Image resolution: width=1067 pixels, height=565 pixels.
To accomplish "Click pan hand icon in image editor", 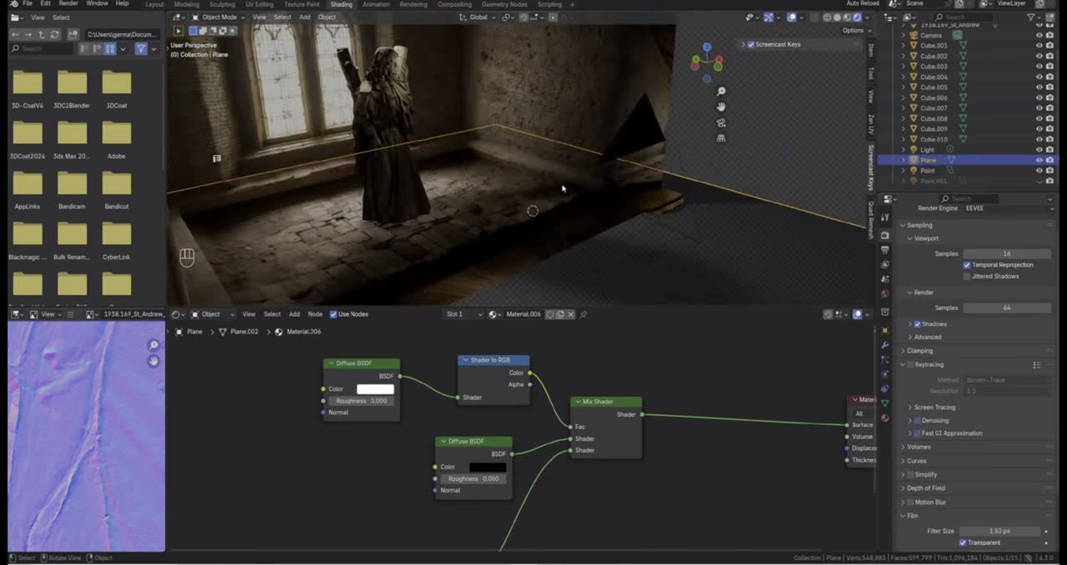I will tap(153, 361).
